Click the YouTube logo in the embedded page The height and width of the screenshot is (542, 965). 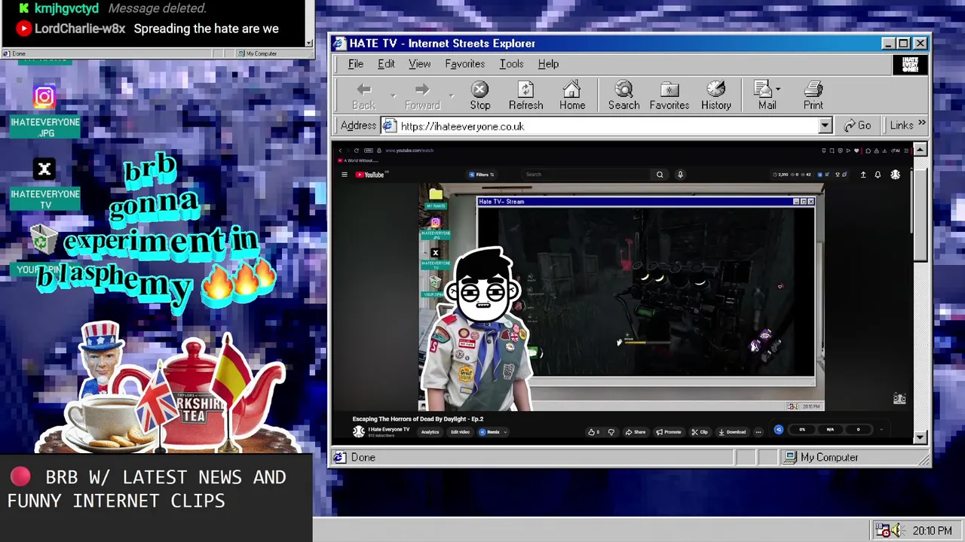click(x=369, y=175)
